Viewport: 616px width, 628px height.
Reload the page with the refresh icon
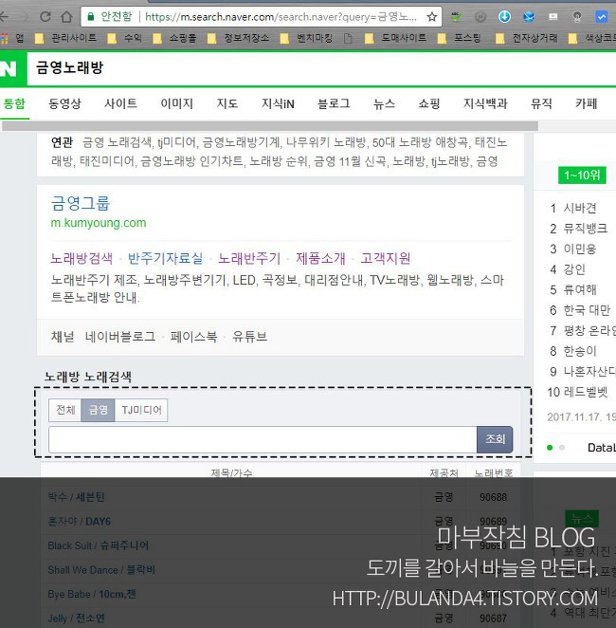(x=45, y=16)
